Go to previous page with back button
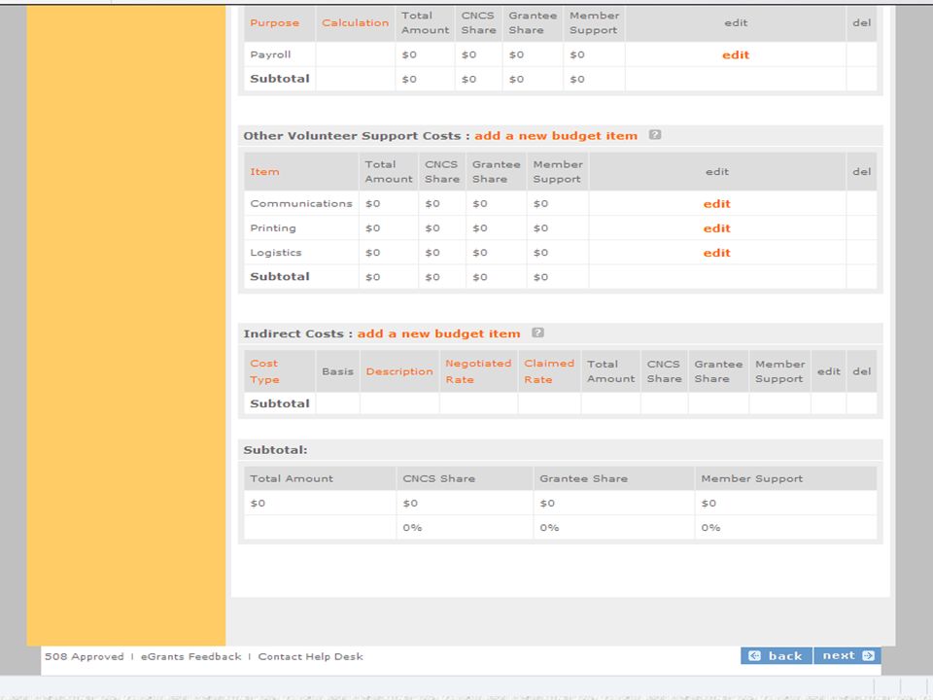The width and height of the screenshot is (933, 700). tap(777, 656)
